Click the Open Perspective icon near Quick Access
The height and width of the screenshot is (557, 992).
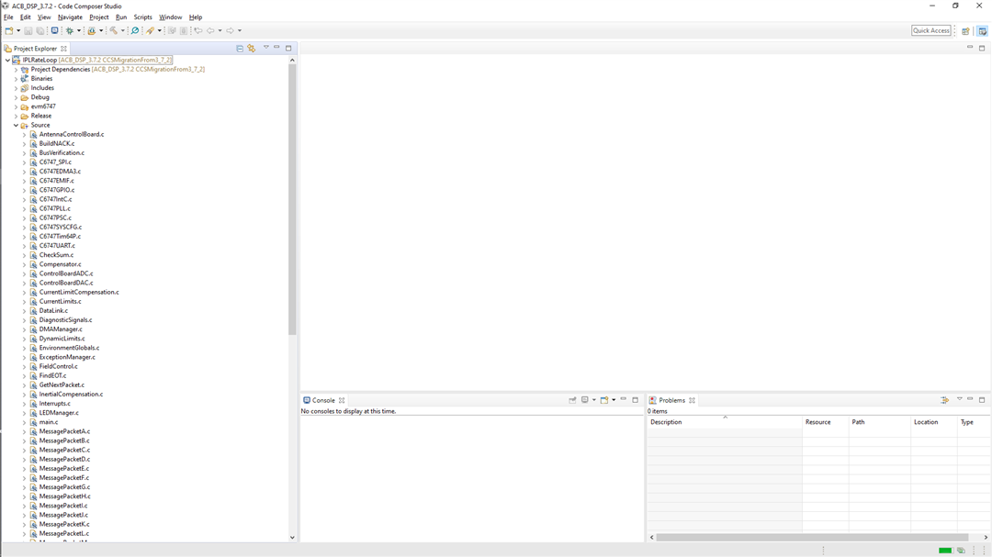pyautogui.click(x=965, y=31)
